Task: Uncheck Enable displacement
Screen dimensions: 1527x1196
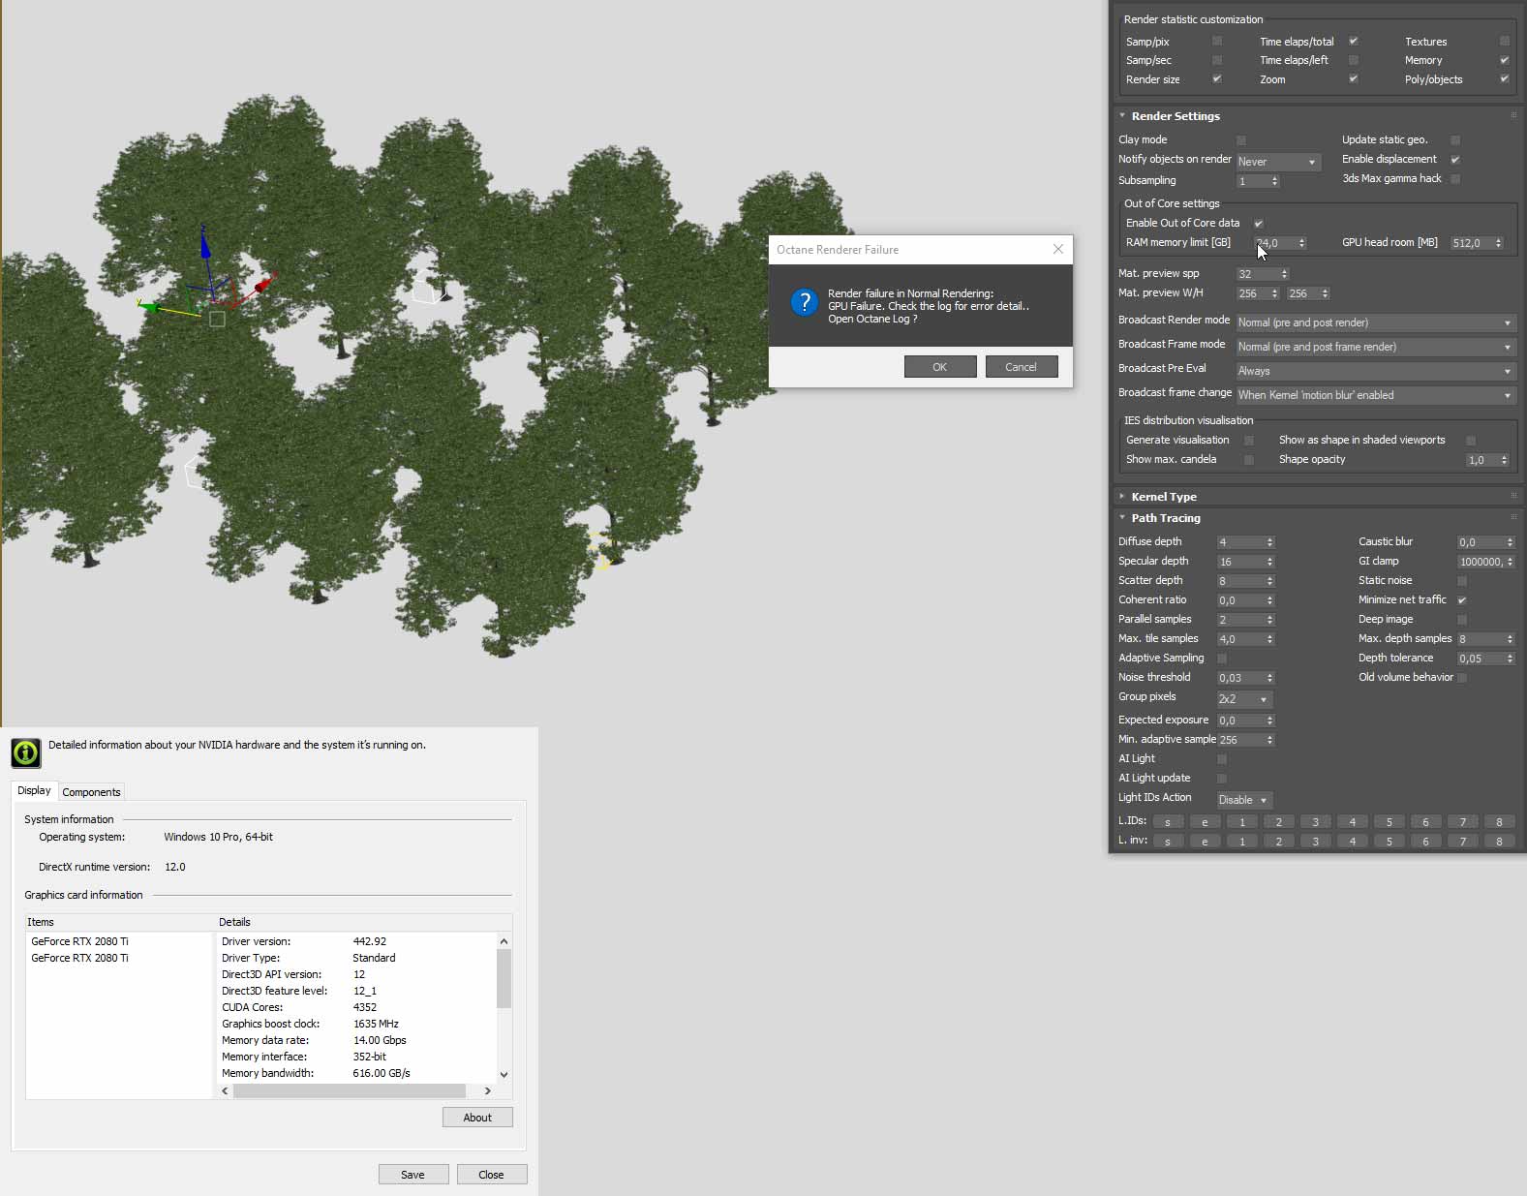Action: pyautogui.click(x=1455, y=159)
